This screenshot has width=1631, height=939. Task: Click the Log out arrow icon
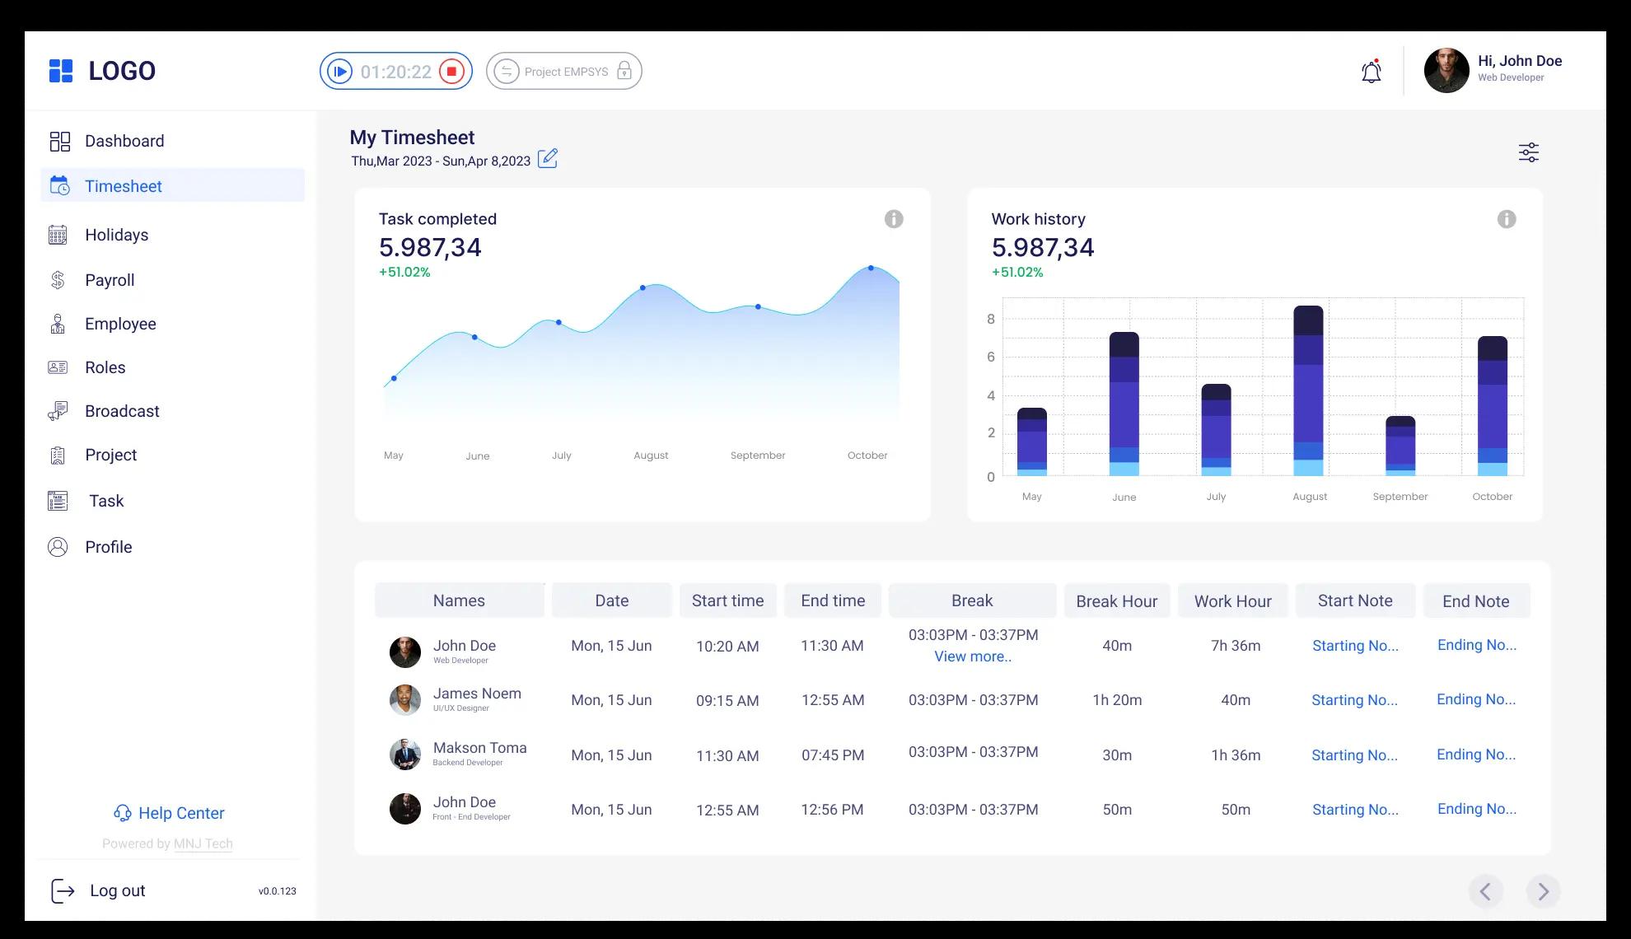[63, 890]
